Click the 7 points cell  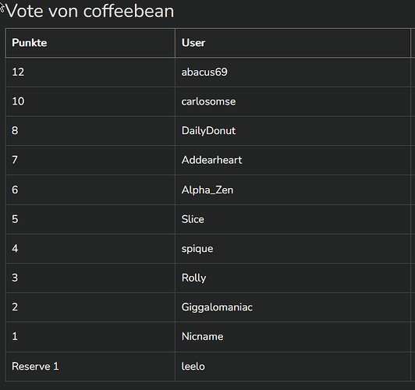tap(90, 160)
